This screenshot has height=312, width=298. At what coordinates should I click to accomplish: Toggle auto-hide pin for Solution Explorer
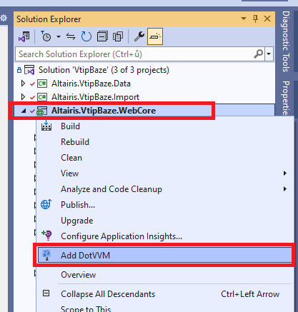point(255,19)
